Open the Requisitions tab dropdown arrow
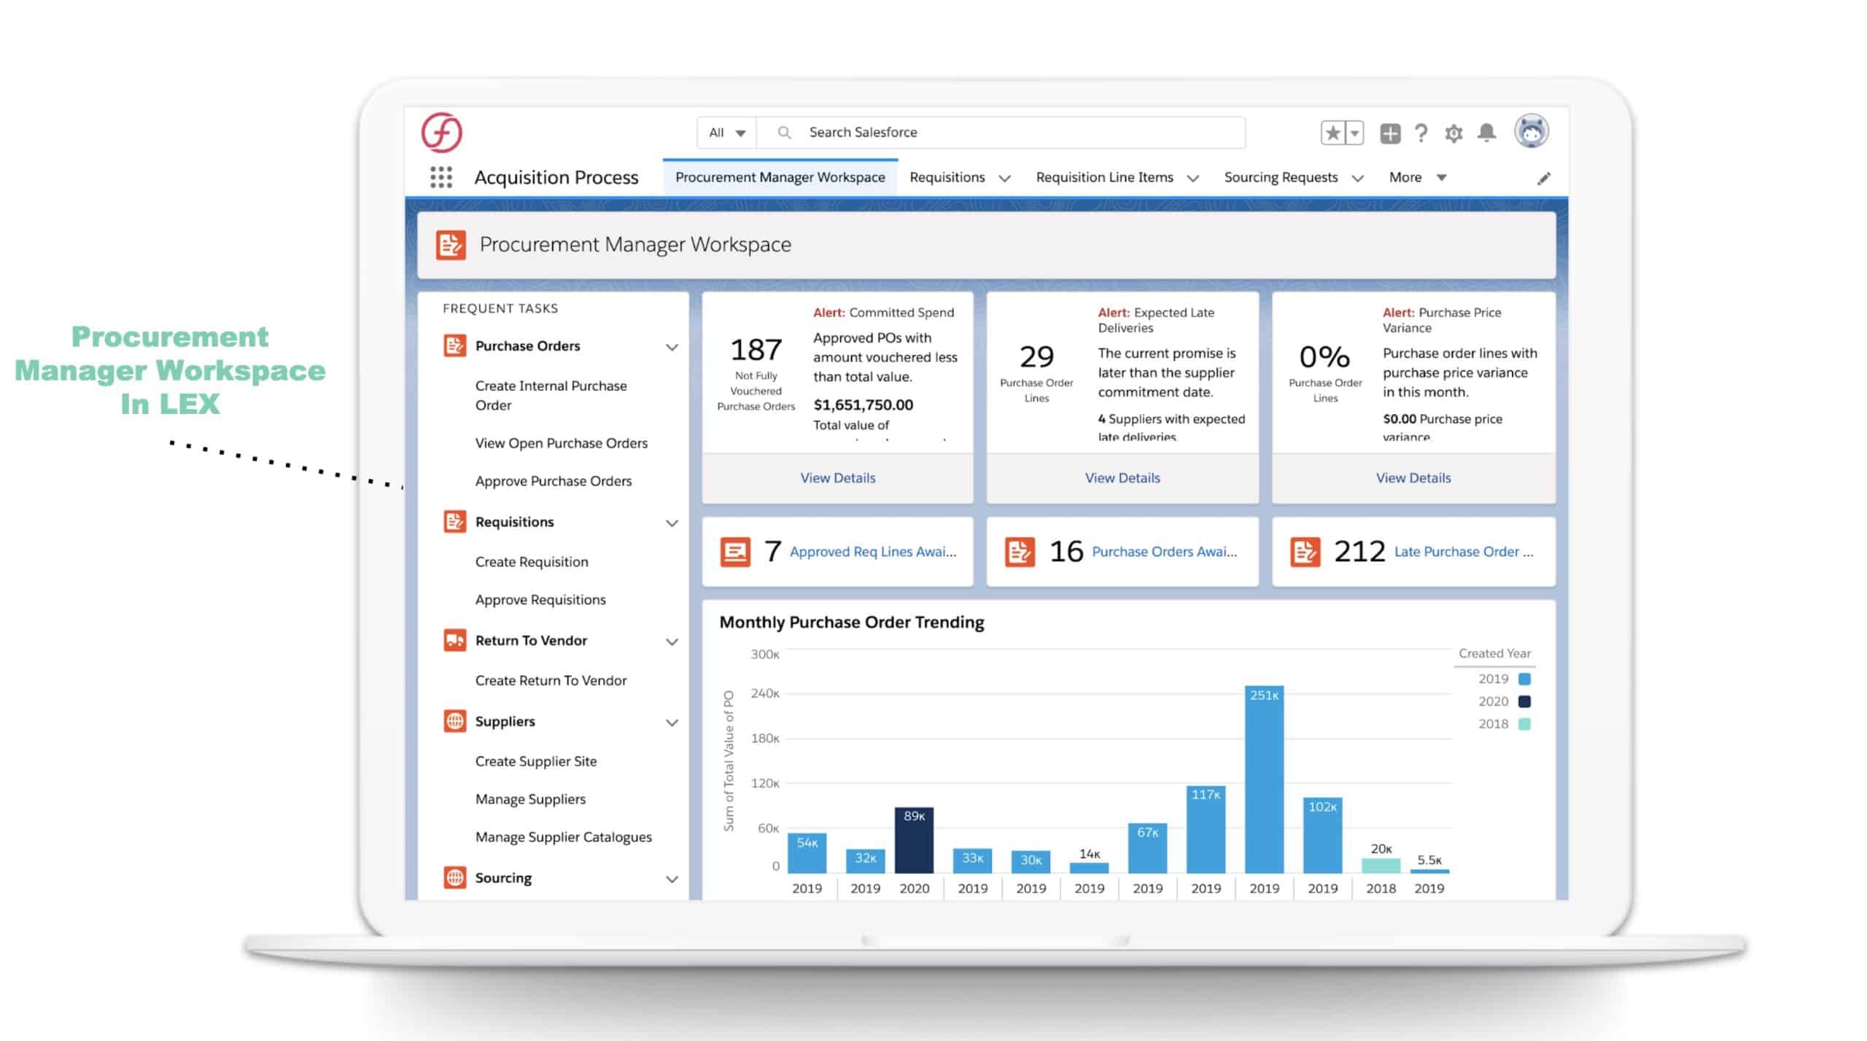This screenshot has height=1041, width=1867. 1005,177
